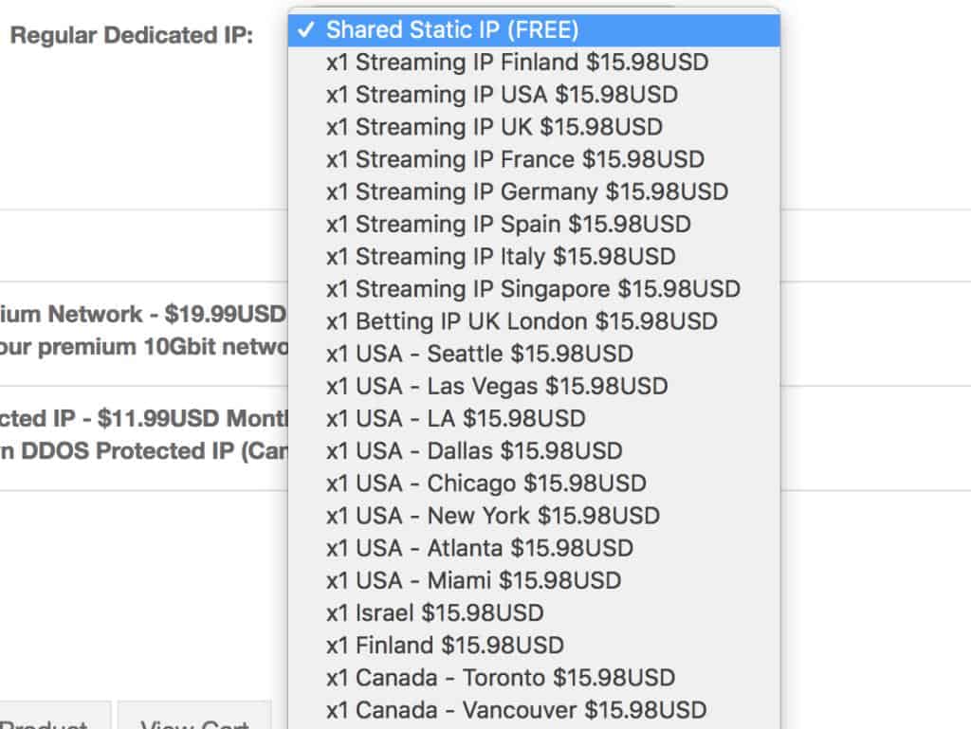Image resolution: width=971 pixels, height=729 pixels.
Task: Choose x1 Israel $15.98USD option
Action: point(534,612)
